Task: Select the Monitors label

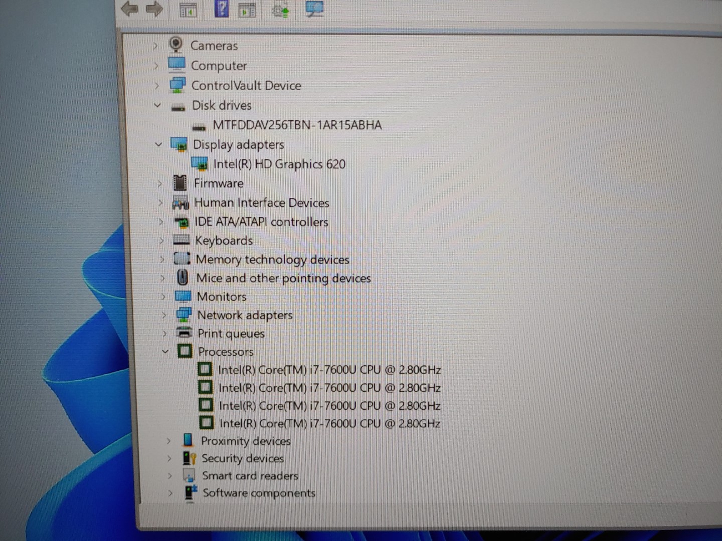Action: 222,297
